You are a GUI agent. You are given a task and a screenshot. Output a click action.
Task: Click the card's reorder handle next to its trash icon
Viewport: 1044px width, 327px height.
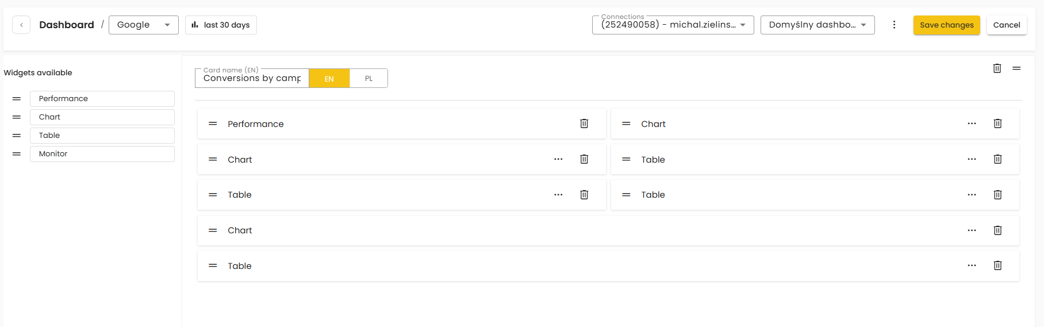[x=1016, y=68]
